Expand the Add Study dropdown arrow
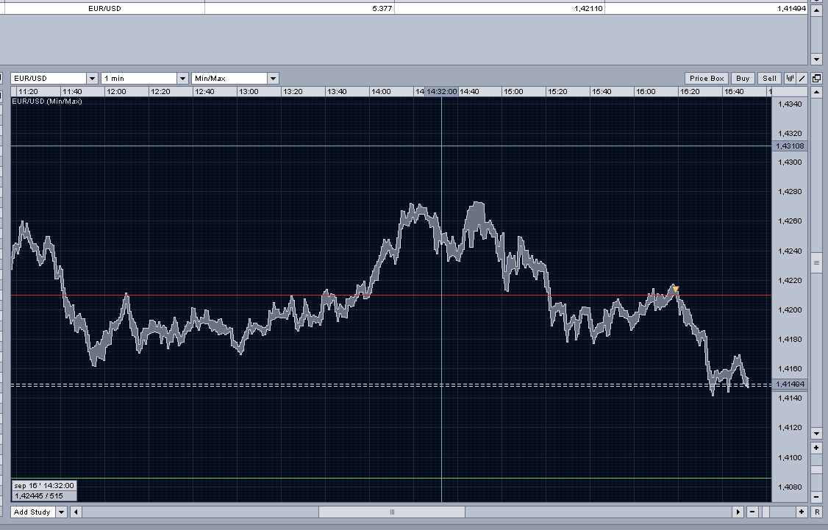Screen dimensions: 828x530 point(61,512)
